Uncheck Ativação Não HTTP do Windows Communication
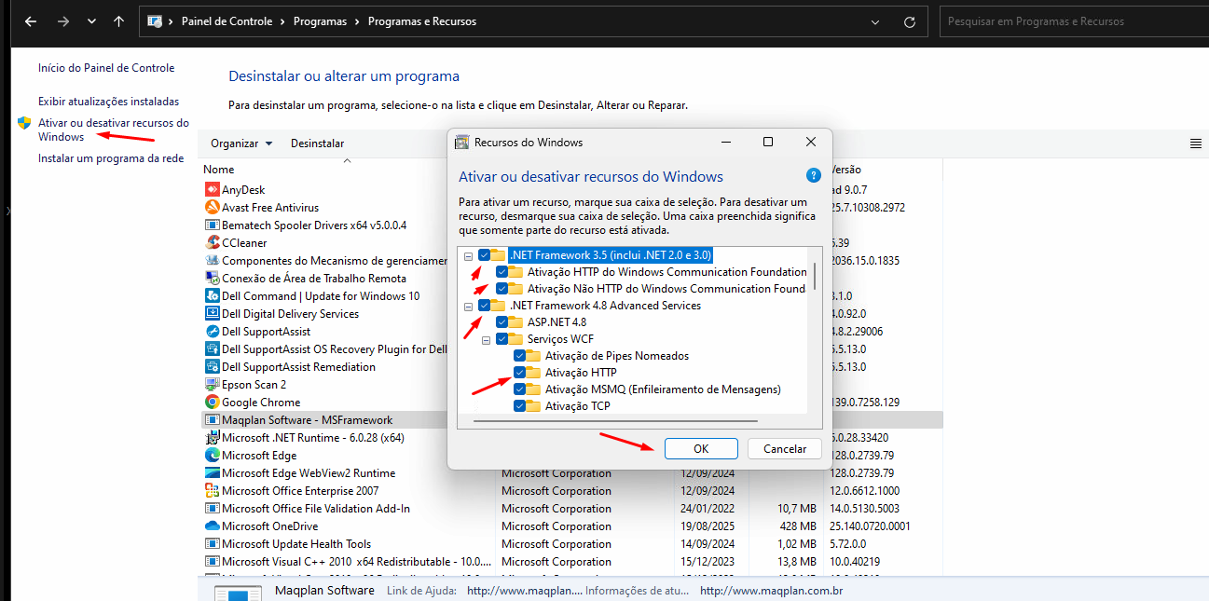 [x=502, y=289]
